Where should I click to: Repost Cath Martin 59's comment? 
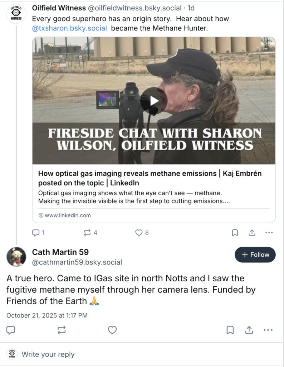(62, 330)
